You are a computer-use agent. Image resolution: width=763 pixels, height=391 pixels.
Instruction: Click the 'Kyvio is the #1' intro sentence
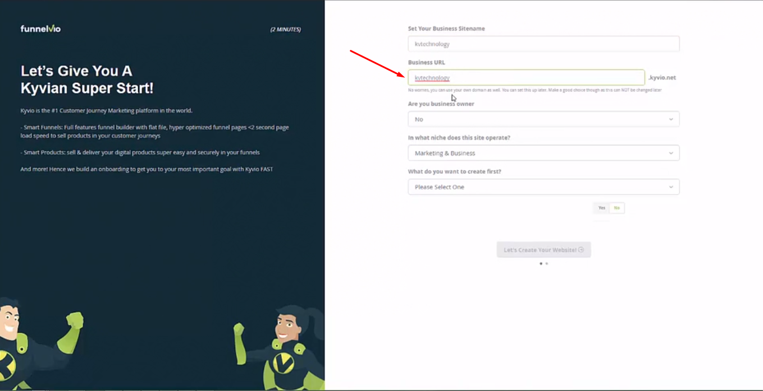point(106,111)
